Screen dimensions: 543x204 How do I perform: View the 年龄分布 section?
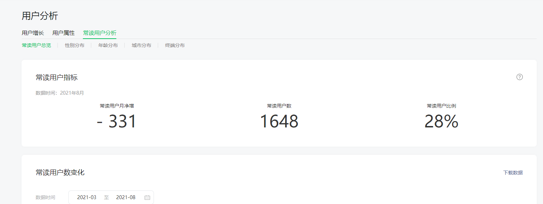[108, 45]
